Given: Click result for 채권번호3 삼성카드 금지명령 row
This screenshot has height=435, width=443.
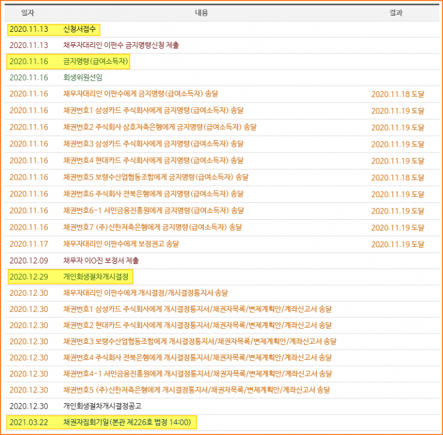Looking at the screenshot, I should (398, 144).
